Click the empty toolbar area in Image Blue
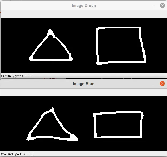Image resolution: width=167 pixels, height=157 pixels. (83, 92)
